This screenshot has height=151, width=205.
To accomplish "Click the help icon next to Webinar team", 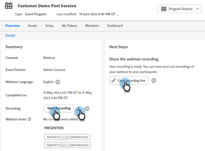I will pos(29,119).
